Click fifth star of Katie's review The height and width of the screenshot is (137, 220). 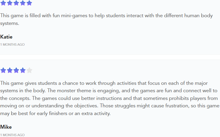point(29,3)
